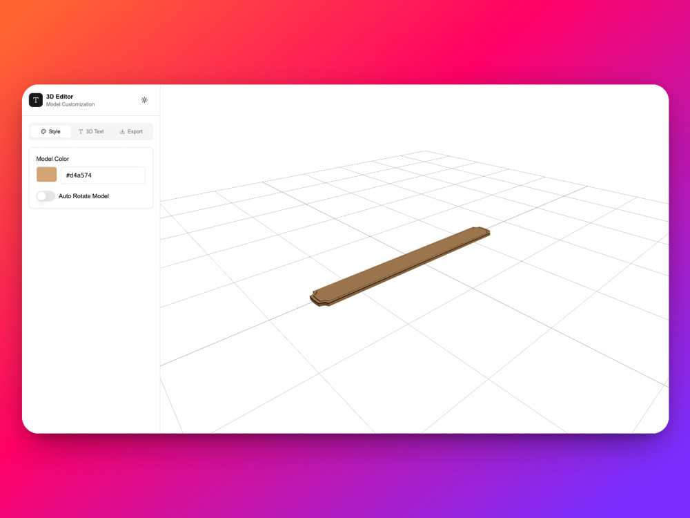
Task: Switch to the Style tab
Action: click(x=50, y=131)
